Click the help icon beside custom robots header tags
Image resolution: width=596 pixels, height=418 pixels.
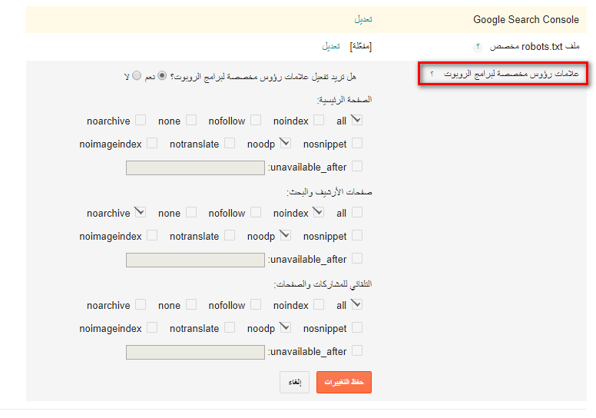click(x=432, y=75)
